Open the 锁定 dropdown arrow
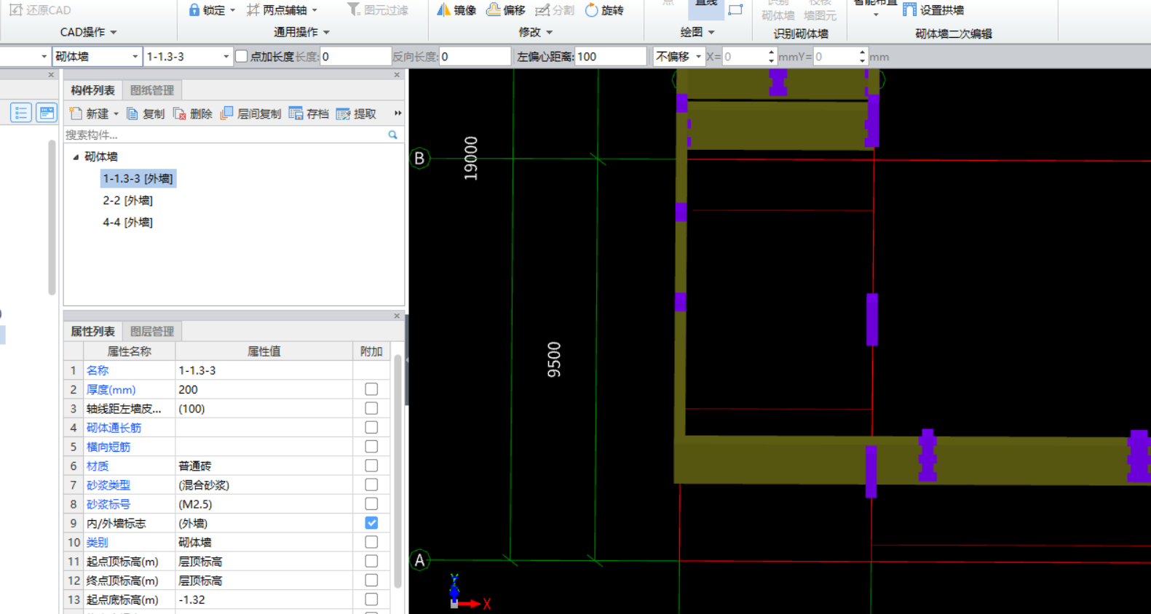 pos(232,10)
